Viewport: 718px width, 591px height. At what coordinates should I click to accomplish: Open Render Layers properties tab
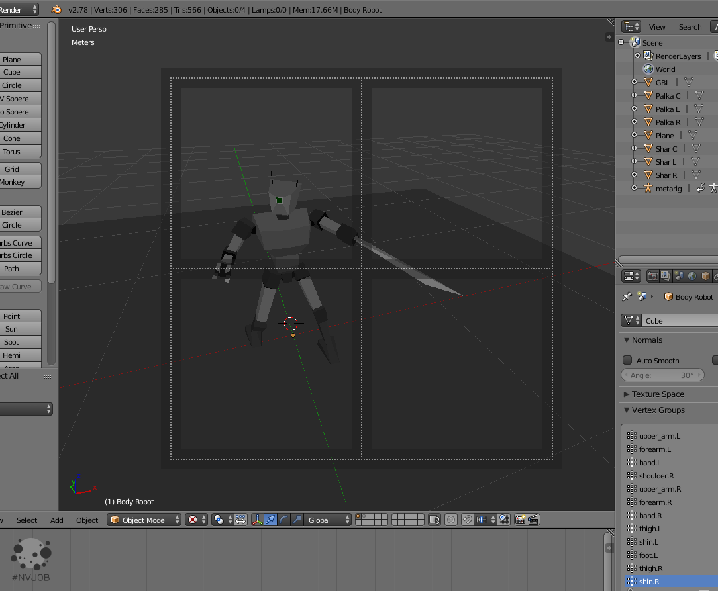point(666,276)
